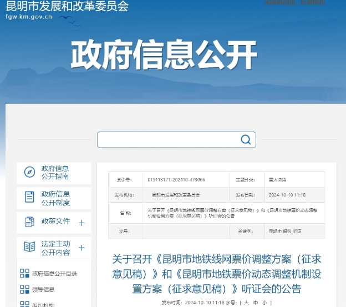Screen dimensions: 346x307
Task: Click the 文号 label cell
Action: 124,231
